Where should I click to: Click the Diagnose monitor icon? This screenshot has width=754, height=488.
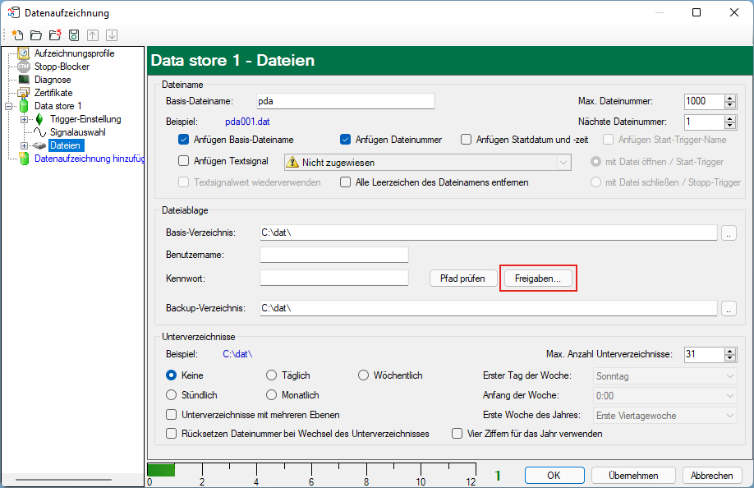[x=24, y=80]
